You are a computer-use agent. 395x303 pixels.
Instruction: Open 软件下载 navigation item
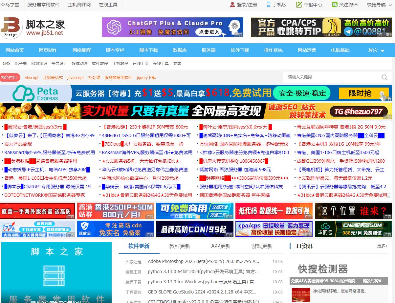[240, 50]
